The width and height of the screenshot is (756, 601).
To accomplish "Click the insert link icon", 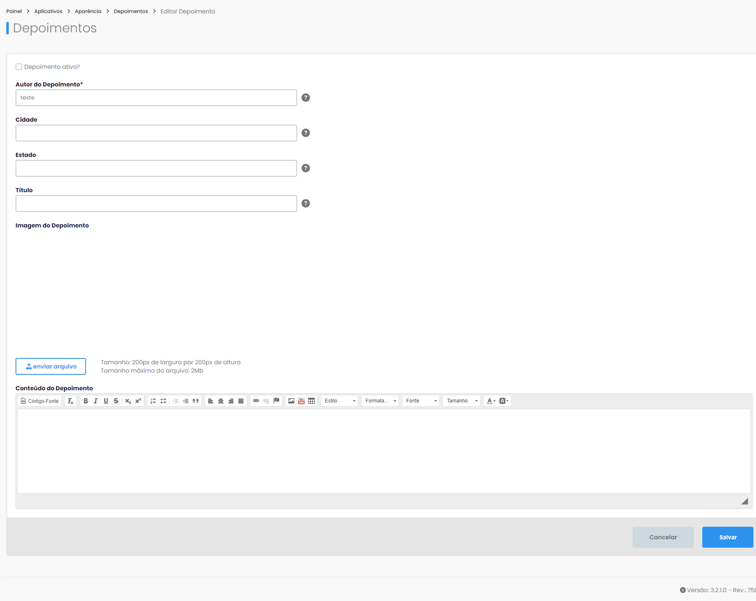I will pyautogui.click(x=256, y=401).
